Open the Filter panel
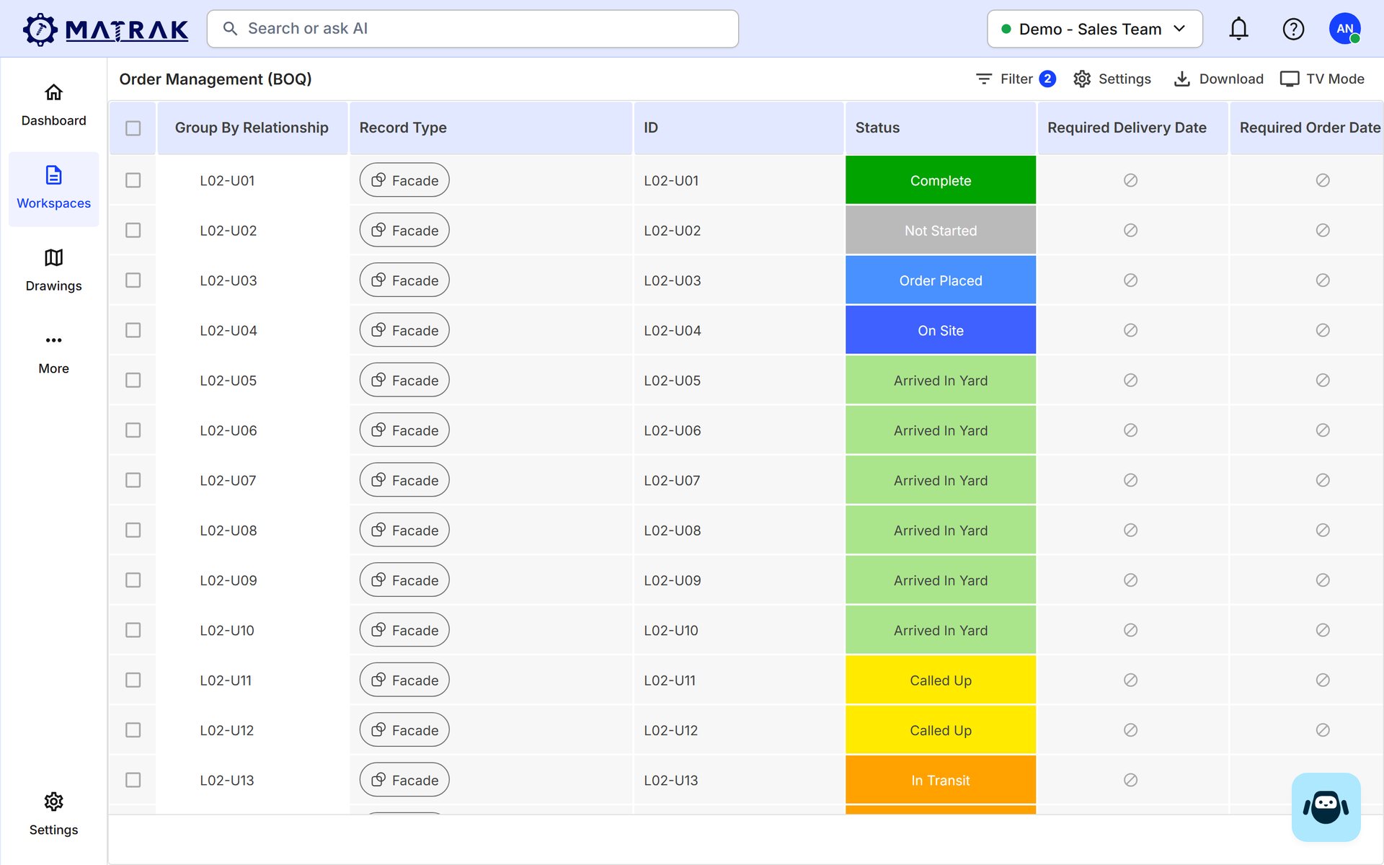 [1016, 79]
